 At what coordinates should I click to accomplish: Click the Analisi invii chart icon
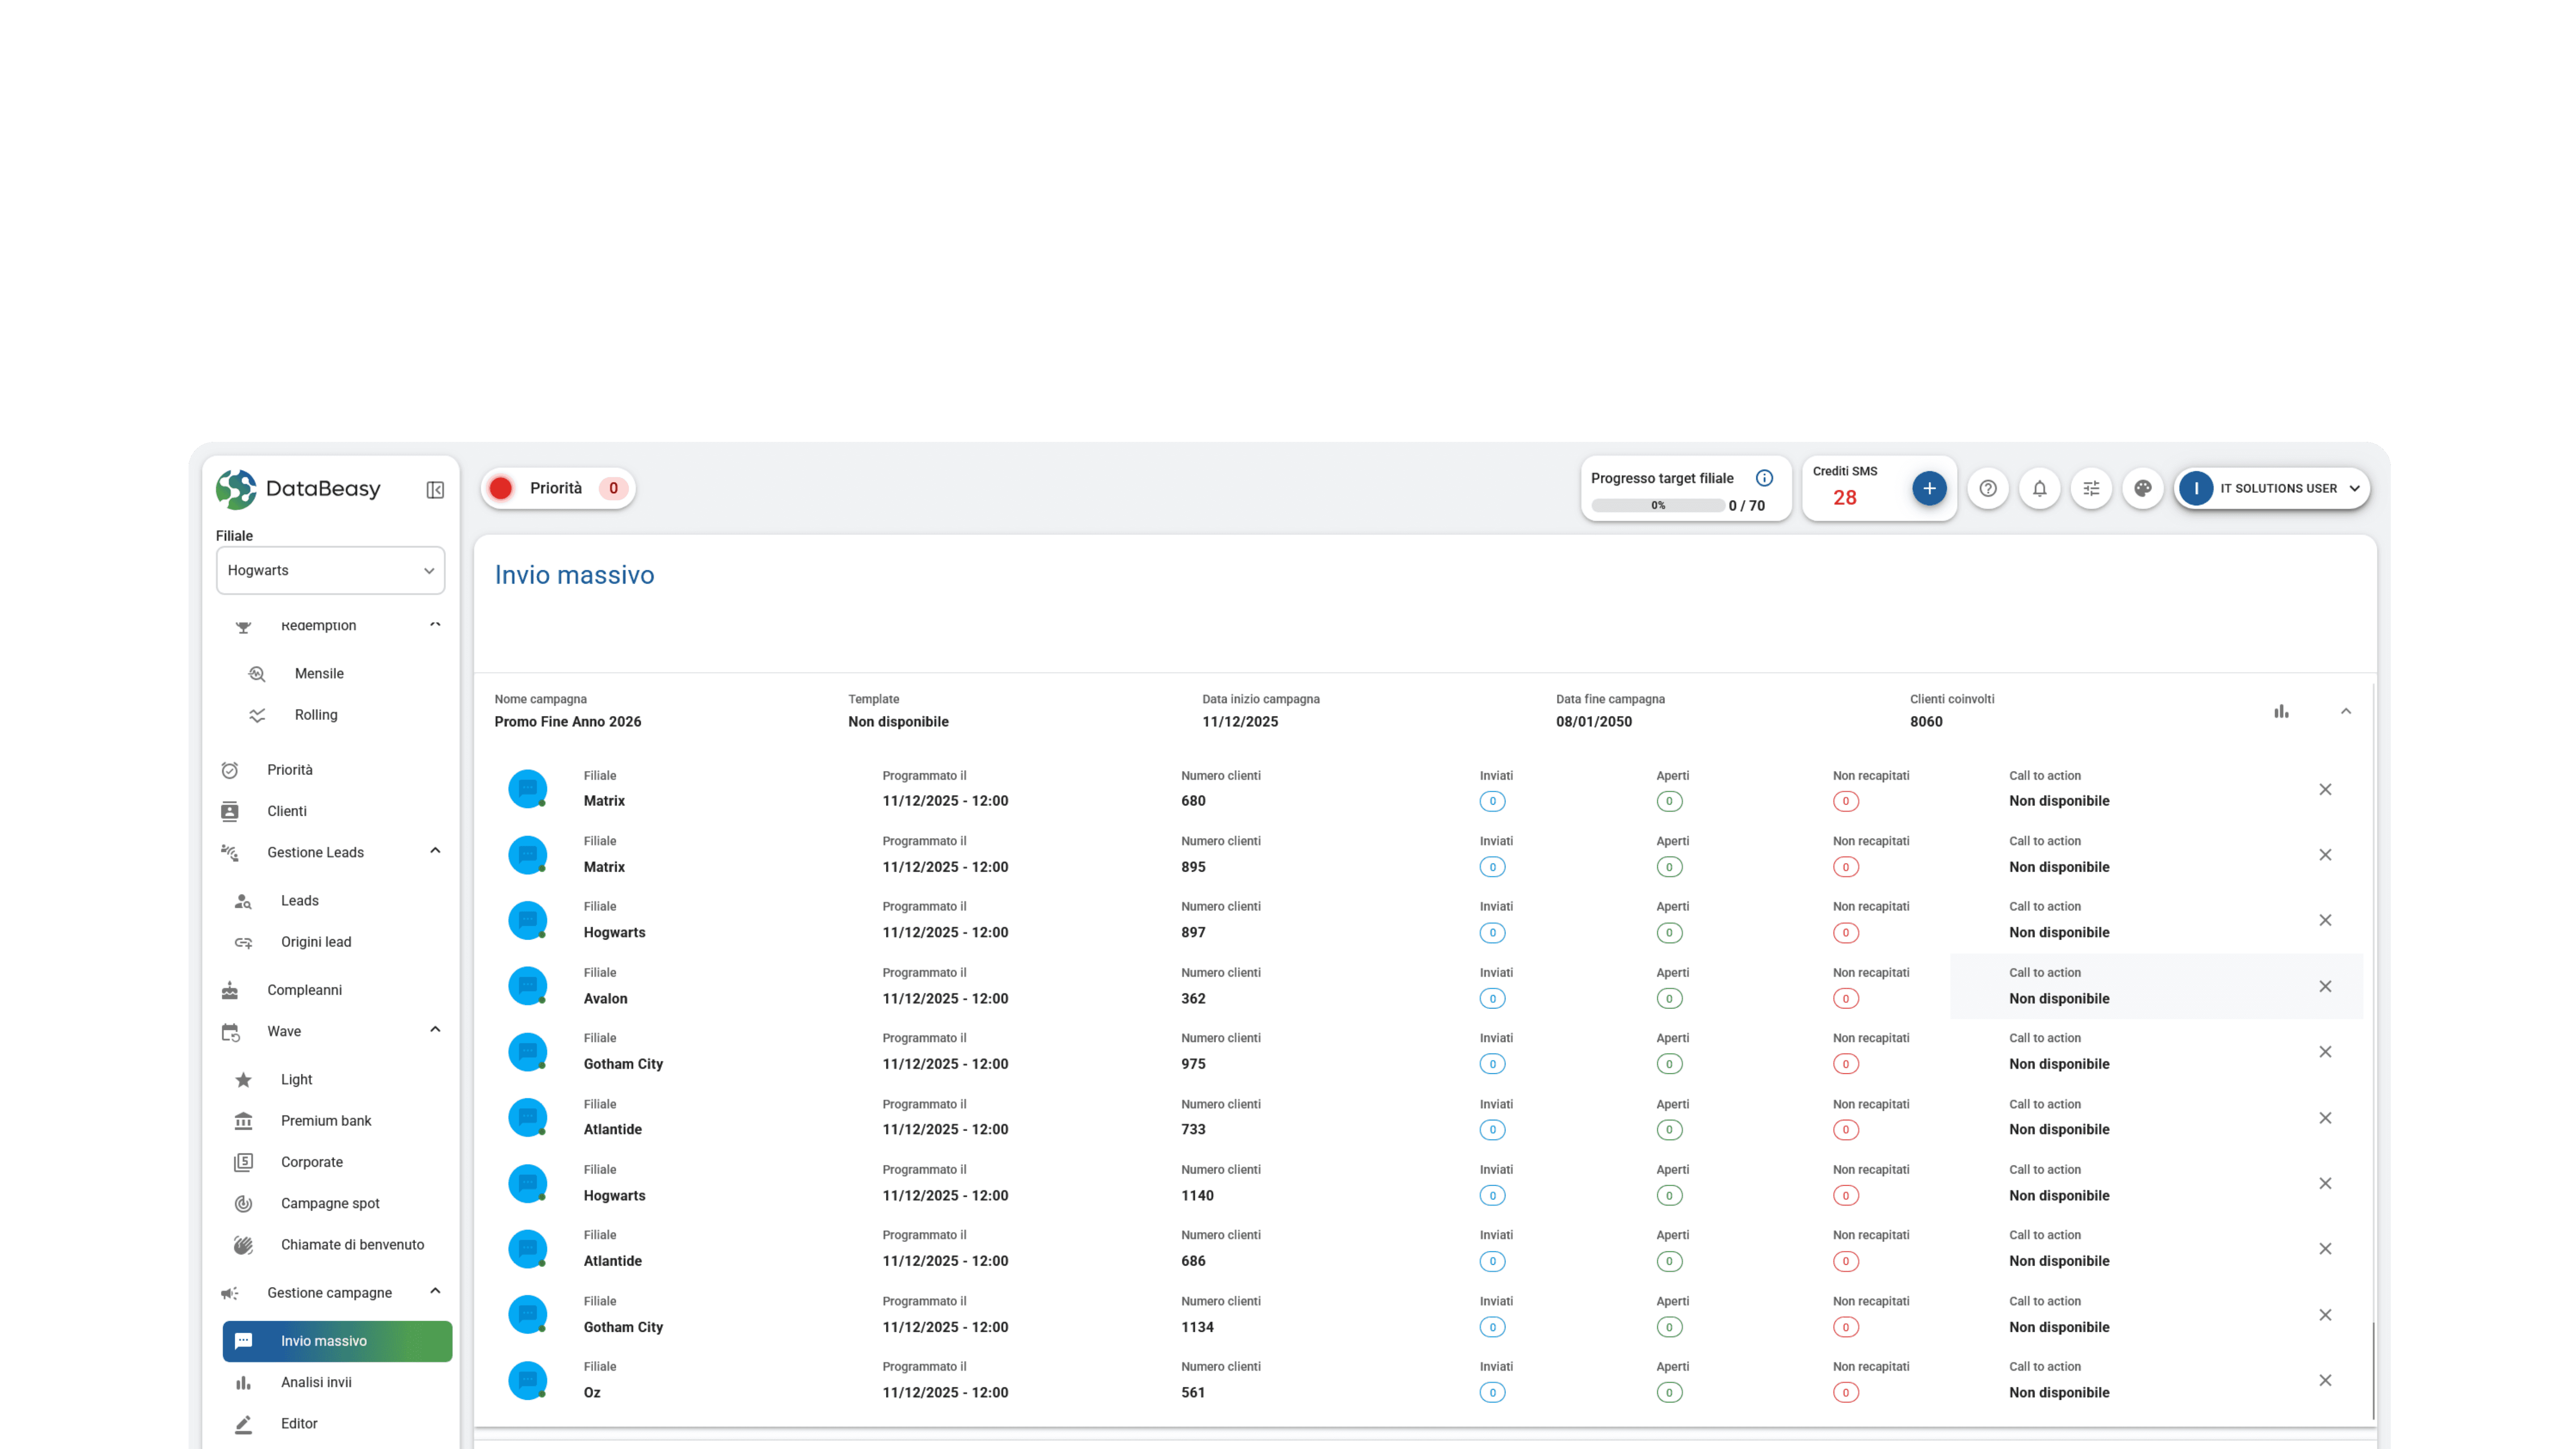coord(243,1382)
